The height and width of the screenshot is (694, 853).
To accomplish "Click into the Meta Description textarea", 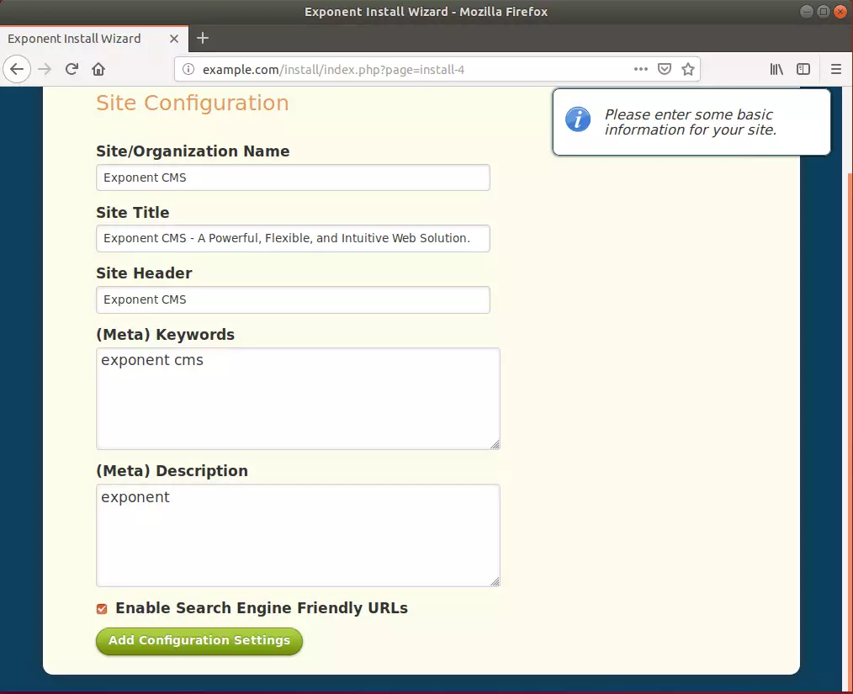I will (x=298, y=535).
